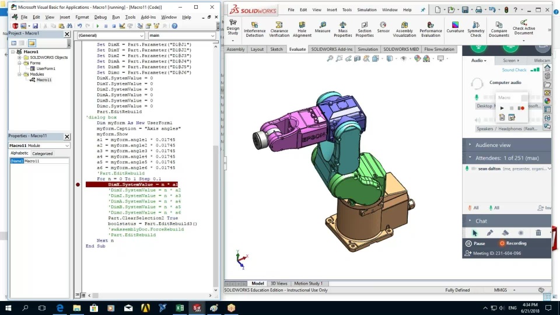Click the Curvature display tool
This screenshot has height=315, width=560.
pyautogui.click(x=455, y=27)
